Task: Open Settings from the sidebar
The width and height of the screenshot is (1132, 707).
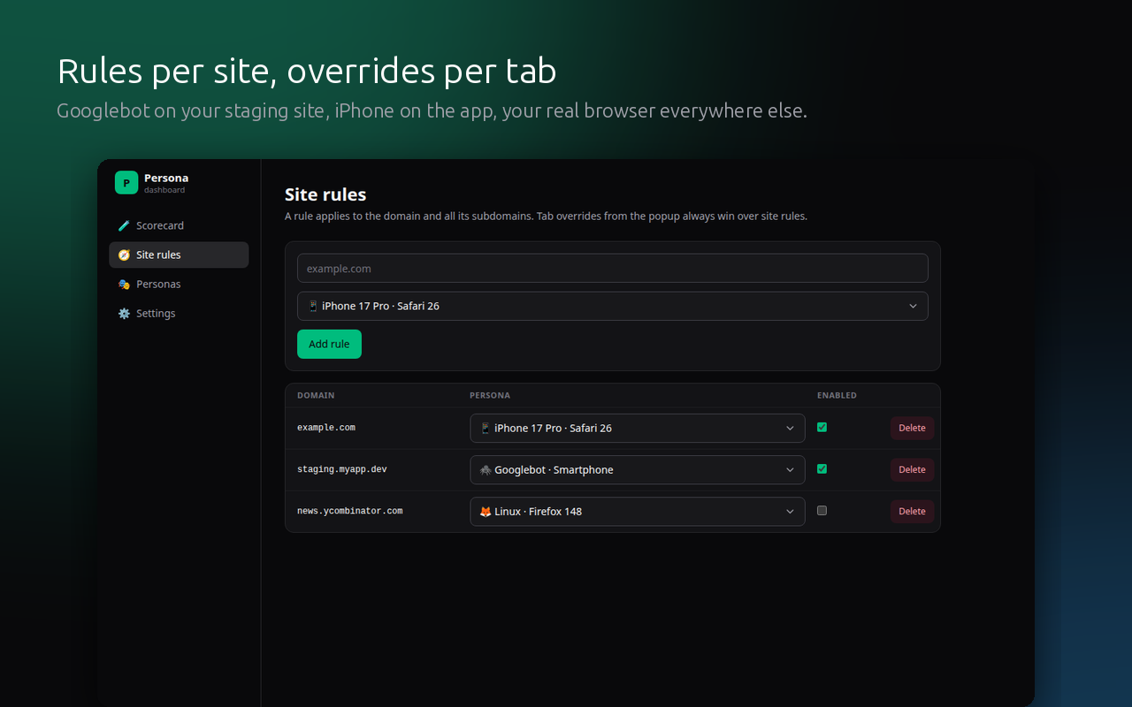Action: pyautogui.click(x=179, y=313)
